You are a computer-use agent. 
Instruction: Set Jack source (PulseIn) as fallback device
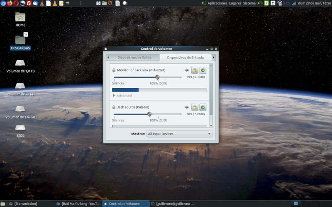pos(203,107)
